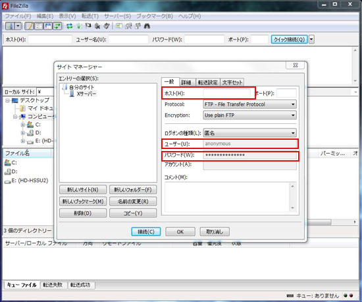This screenshot has width=362, height=302.
Task: Open the ブックマーク(B) menu
Action: pos(155,16)
